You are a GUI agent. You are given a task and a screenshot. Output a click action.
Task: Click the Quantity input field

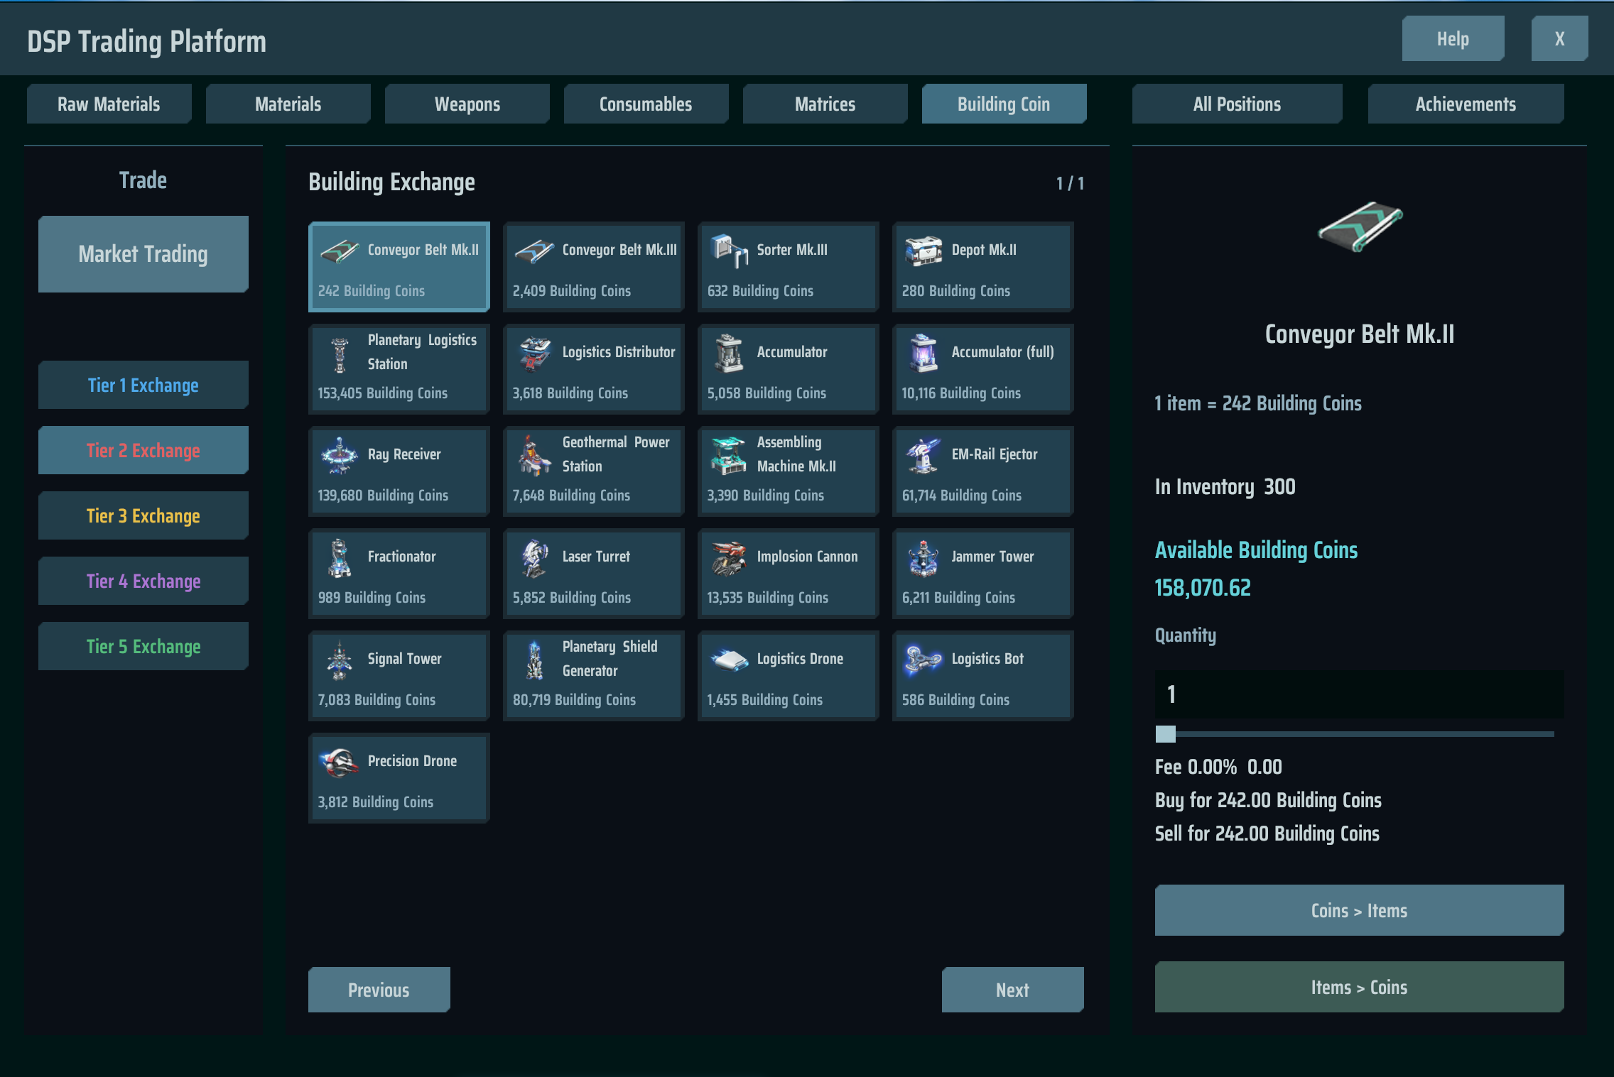click(x=1360, y=694)
